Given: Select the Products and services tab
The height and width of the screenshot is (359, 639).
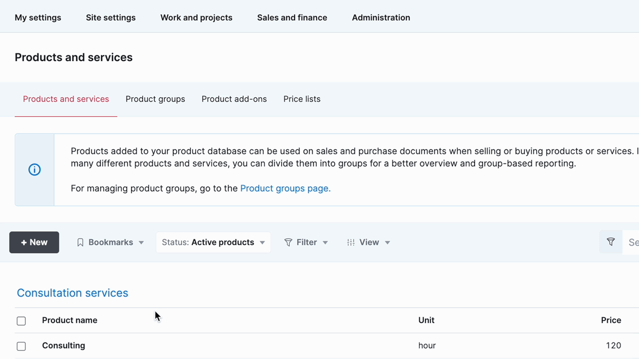Looking at the screenshot, I should [66, 99].
